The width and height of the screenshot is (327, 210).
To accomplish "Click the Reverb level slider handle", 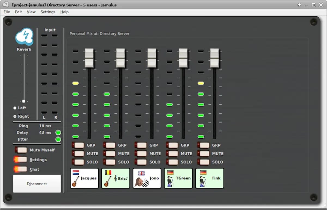I will tap(24, 101).
